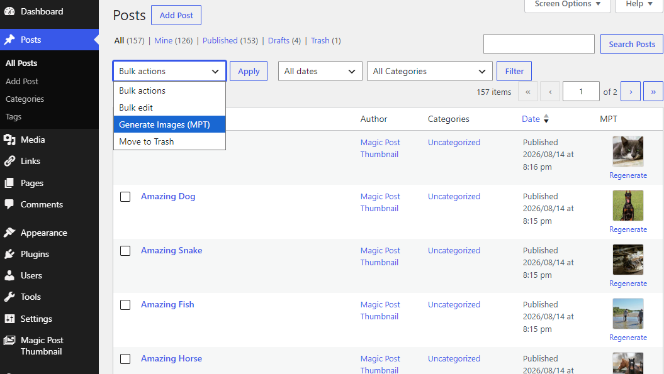Sort posts by the Date column
664x374 pixels.
click(x=531, y=119)
